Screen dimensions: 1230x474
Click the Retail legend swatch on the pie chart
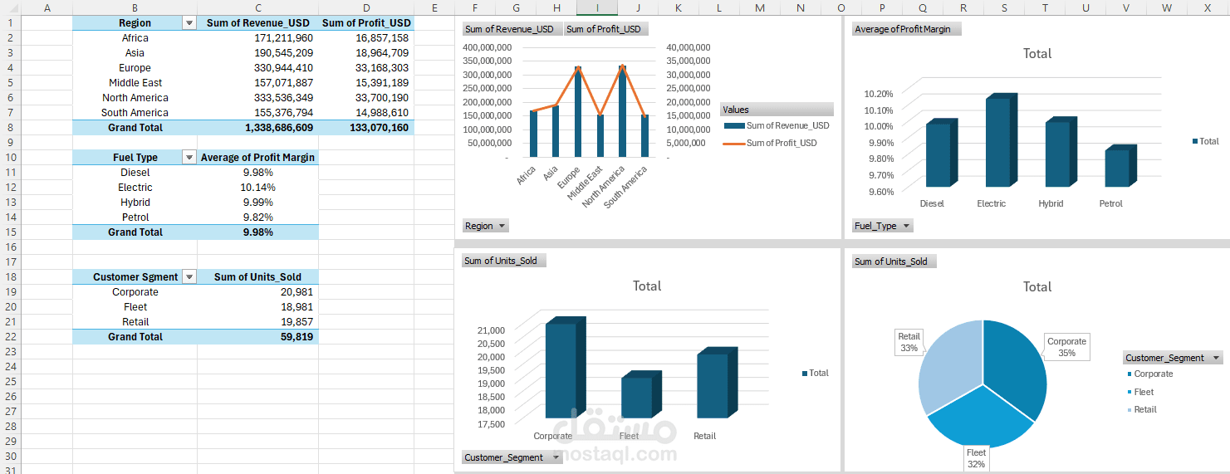pyautogui.click(x=1130, y=410)
